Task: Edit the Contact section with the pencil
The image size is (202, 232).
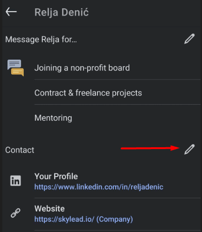Action: 189,149
